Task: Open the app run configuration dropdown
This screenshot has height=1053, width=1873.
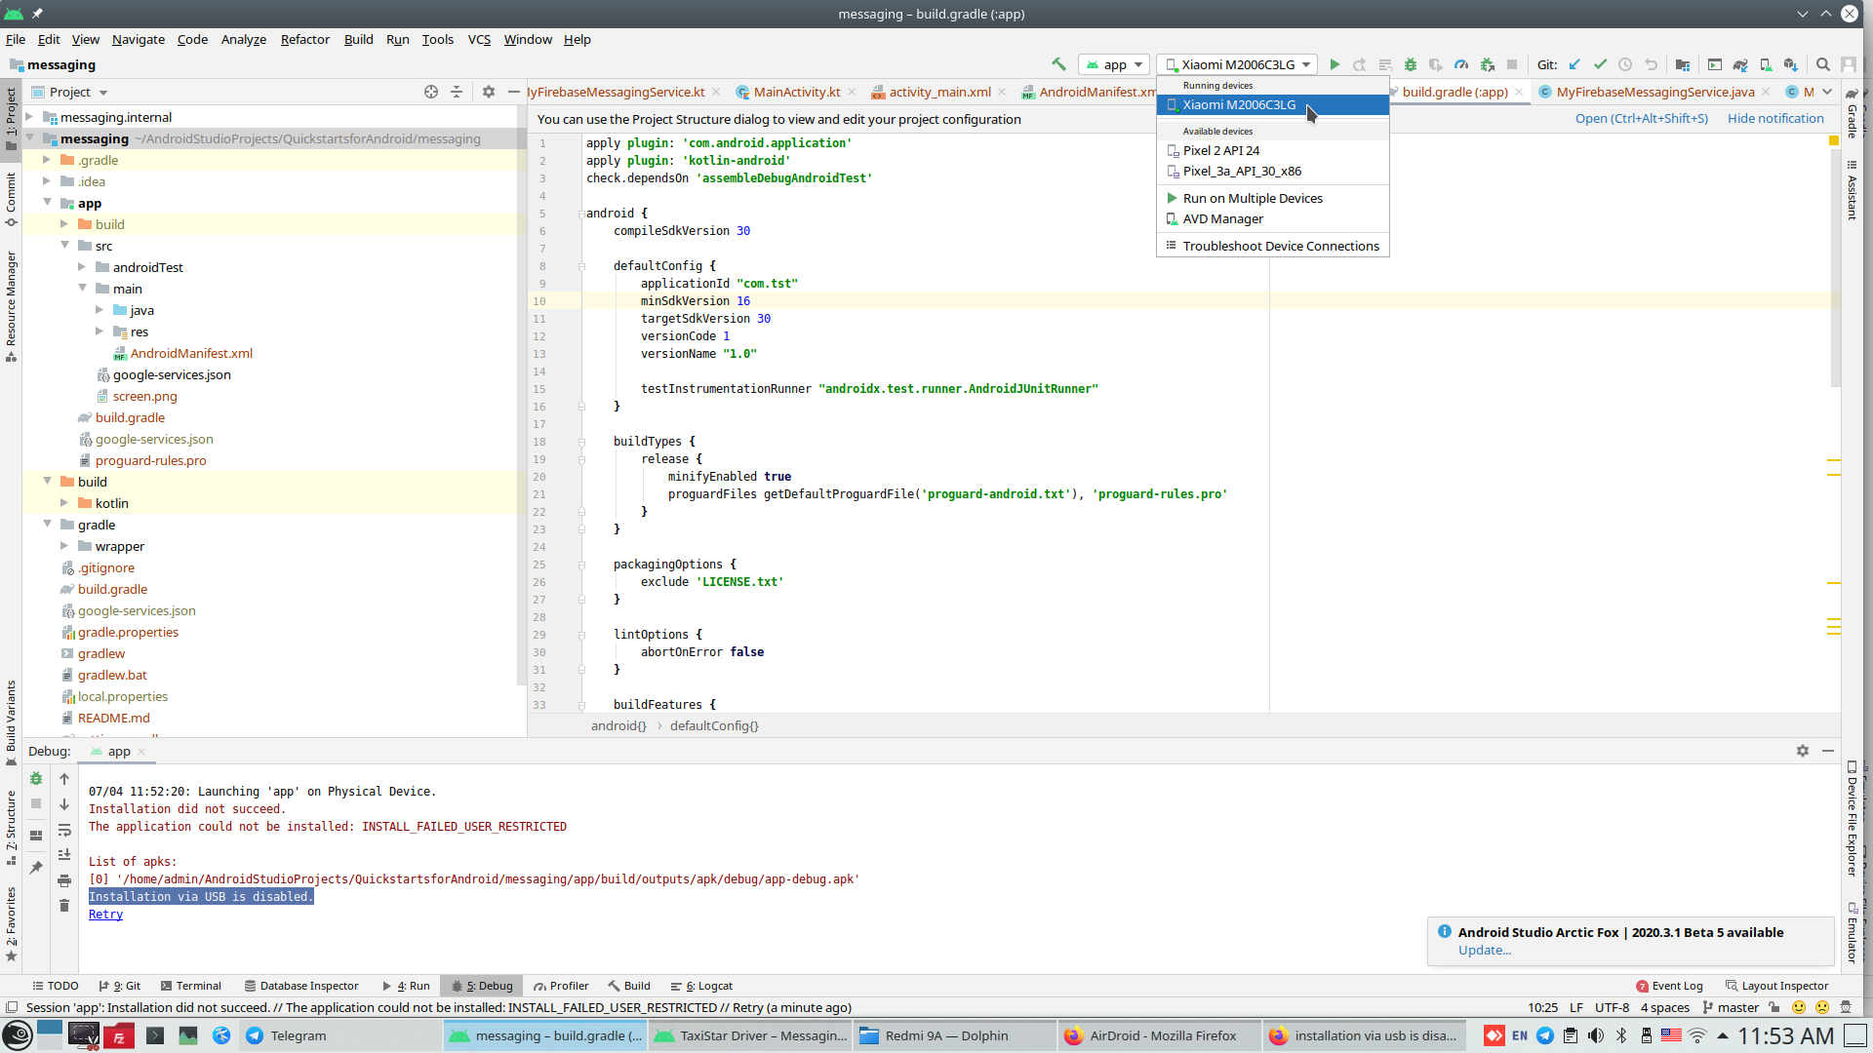Action: 1114,64
